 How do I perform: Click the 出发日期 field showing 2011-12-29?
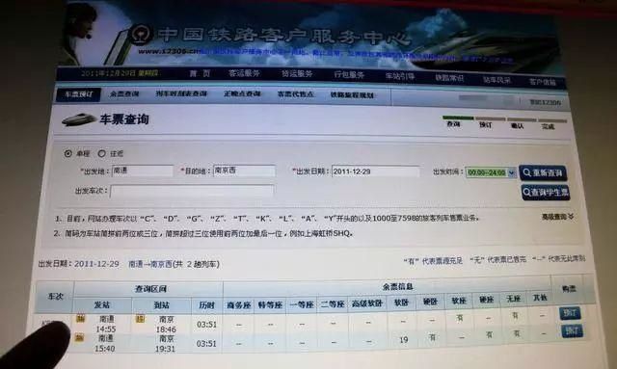(x=375, y=171)
